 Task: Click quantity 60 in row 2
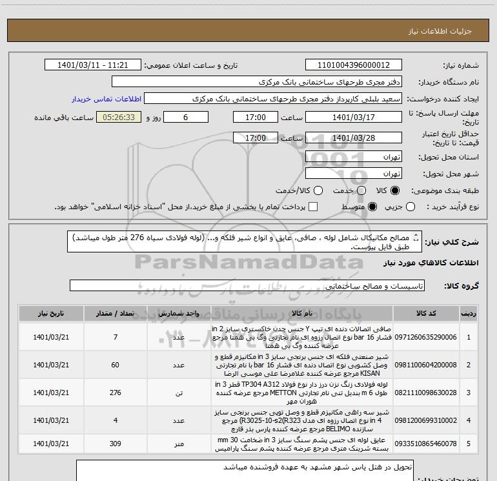[116, 365]
